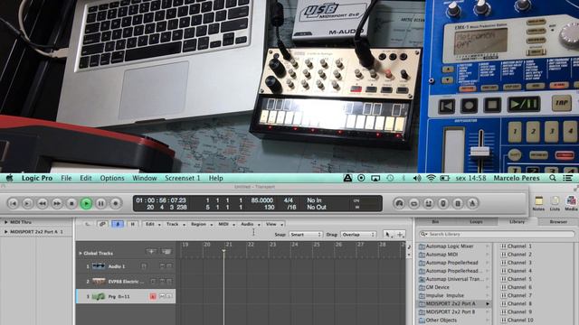This screenshot has width=579, height=325.
Task: Switch to the Loops tab
Action: pyautogui.click(x=476, y=222)
